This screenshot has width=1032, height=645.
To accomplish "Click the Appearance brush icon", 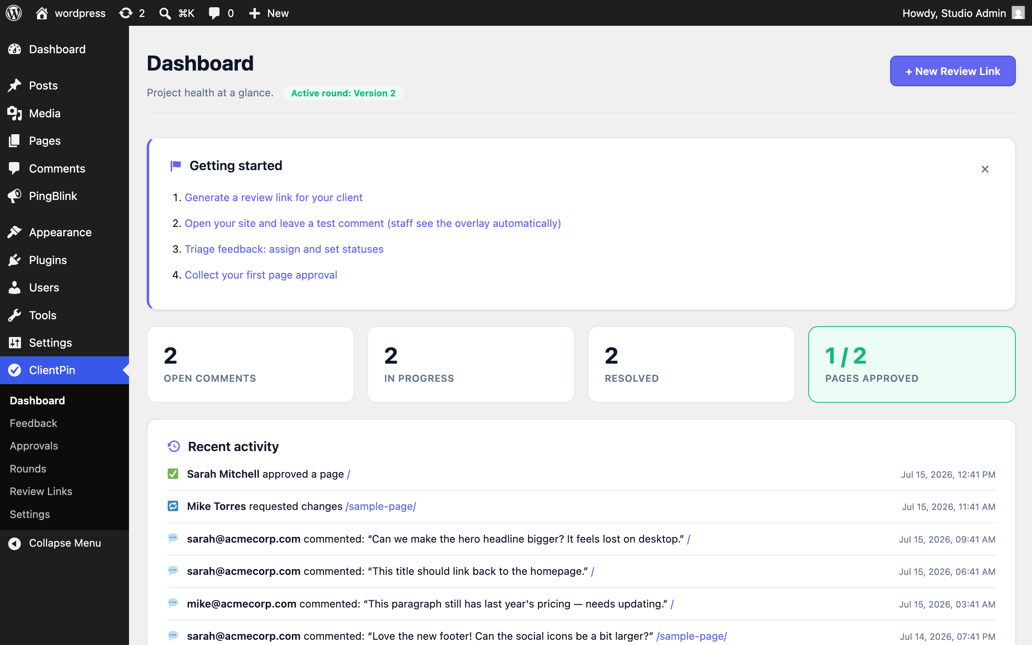I will click(15, 232).
